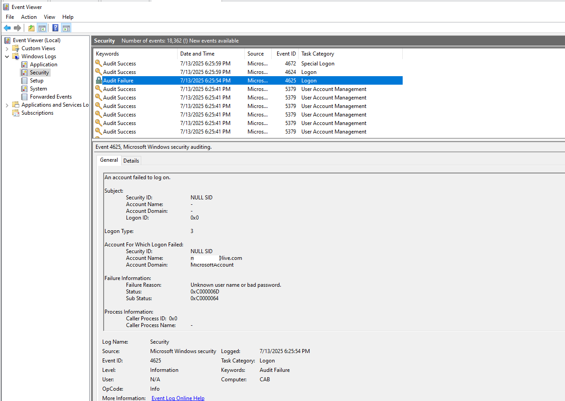The height and width of the screenshot is (401, 565).
Task: Open the Event Log Online Help link
Action: pyautogui.click(x=178, y=398)
